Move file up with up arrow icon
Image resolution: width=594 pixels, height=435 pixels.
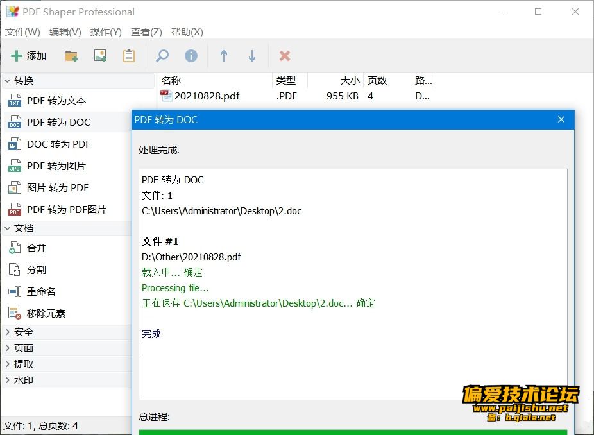tap(224, 56)
